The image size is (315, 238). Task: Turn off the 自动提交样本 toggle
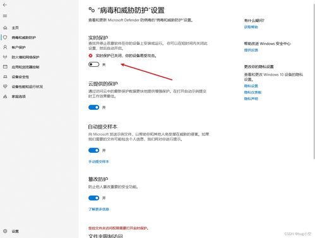click(x=93, y=150)
